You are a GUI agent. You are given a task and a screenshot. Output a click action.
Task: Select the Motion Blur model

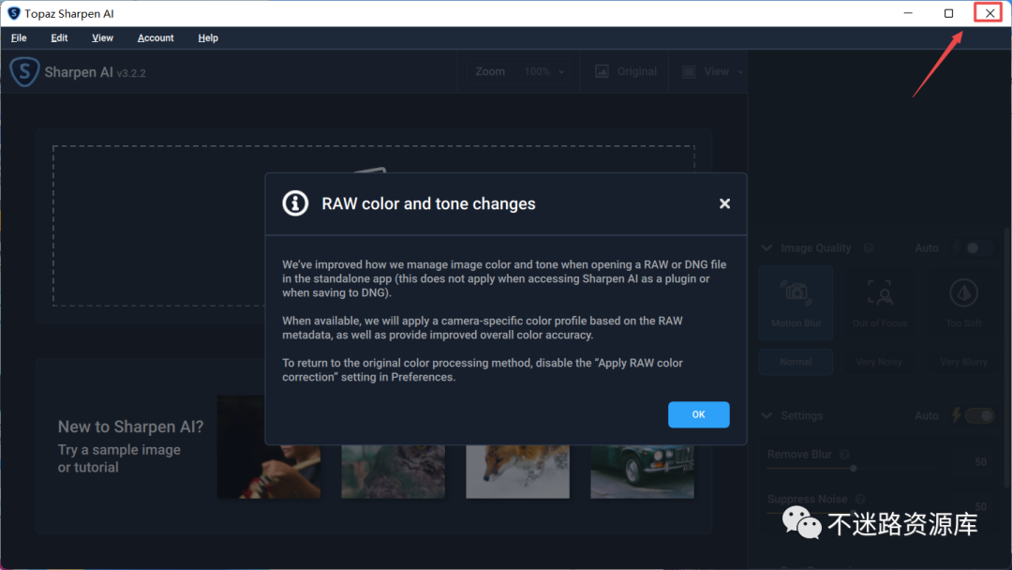796,303
